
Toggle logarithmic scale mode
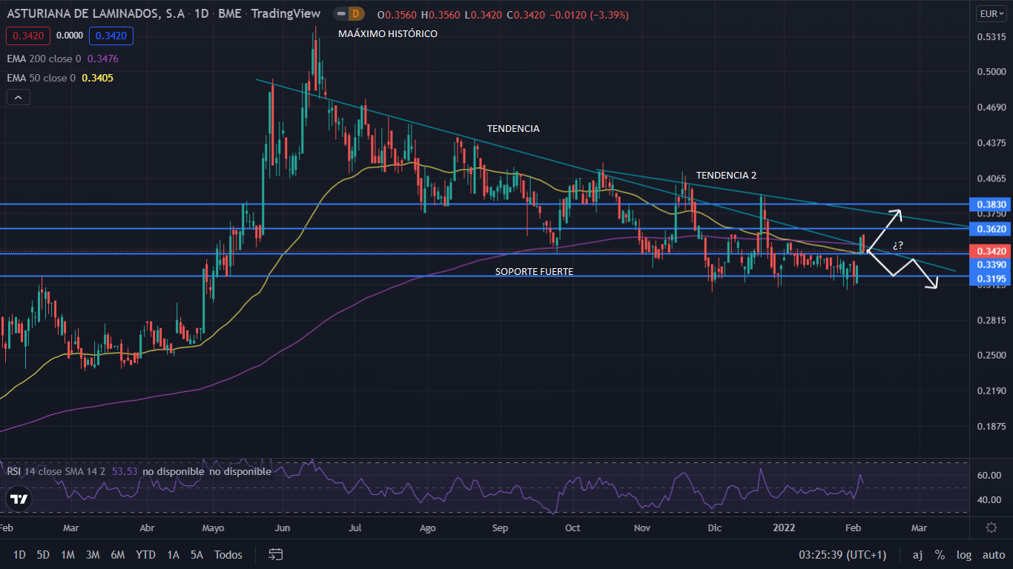pyautogui.click(x=964, y=555)
